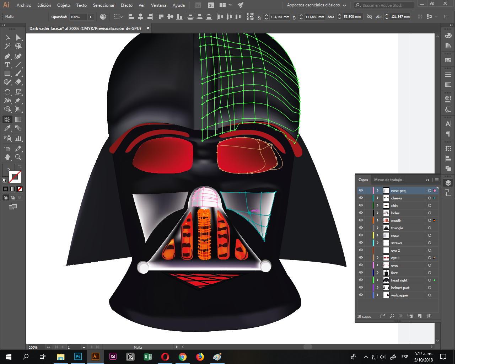
Task: Select the Magic Wand tool
Action: pyautogui.click(x=7, y=46)
